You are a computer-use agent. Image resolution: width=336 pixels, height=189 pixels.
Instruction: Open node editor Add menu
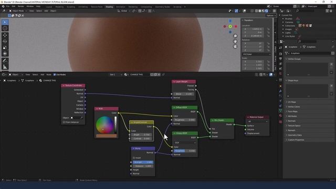pos(42,75)
